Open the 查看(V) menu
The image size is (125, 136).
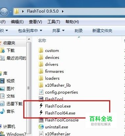36,22
